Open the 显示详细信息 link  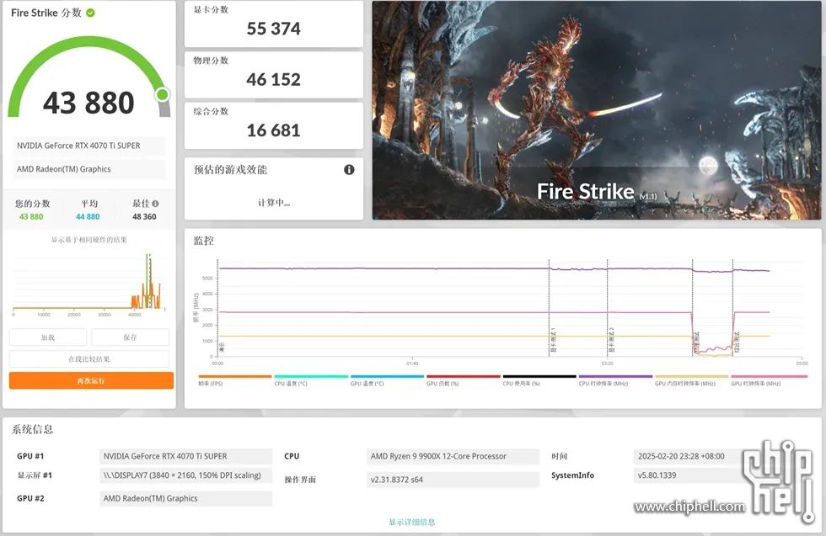[x=412, y=522]
